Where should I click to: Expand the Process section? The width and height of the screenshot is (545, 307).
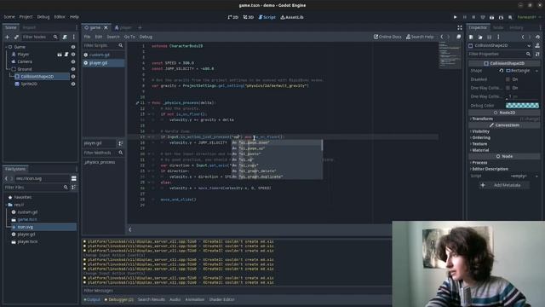click(479, 163)
